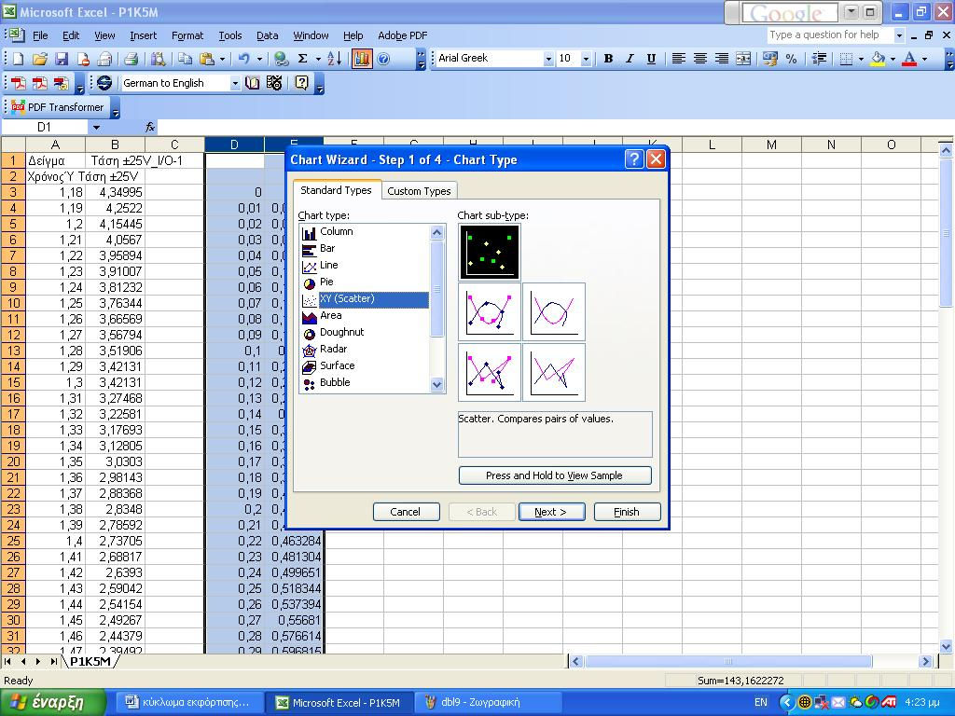Choose scatter with smoothed lines and markers sub-type

(490, 311)
